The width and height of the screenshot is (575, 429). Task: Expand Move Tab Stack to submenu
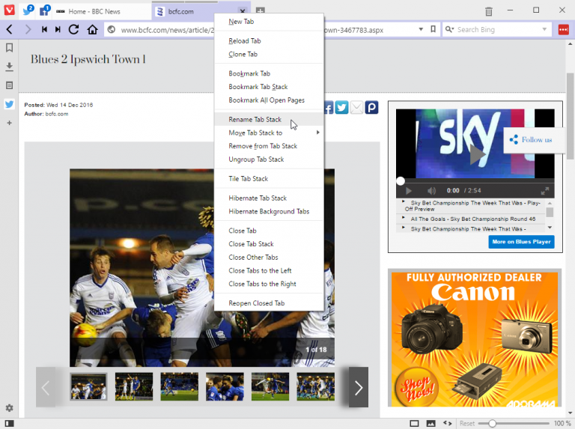tap(269, 133)
